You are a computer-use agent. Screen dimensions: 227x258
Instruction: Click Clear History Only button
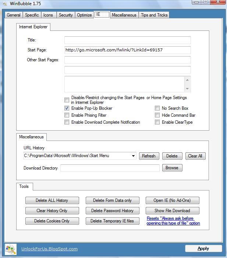[x=52, y=211]
